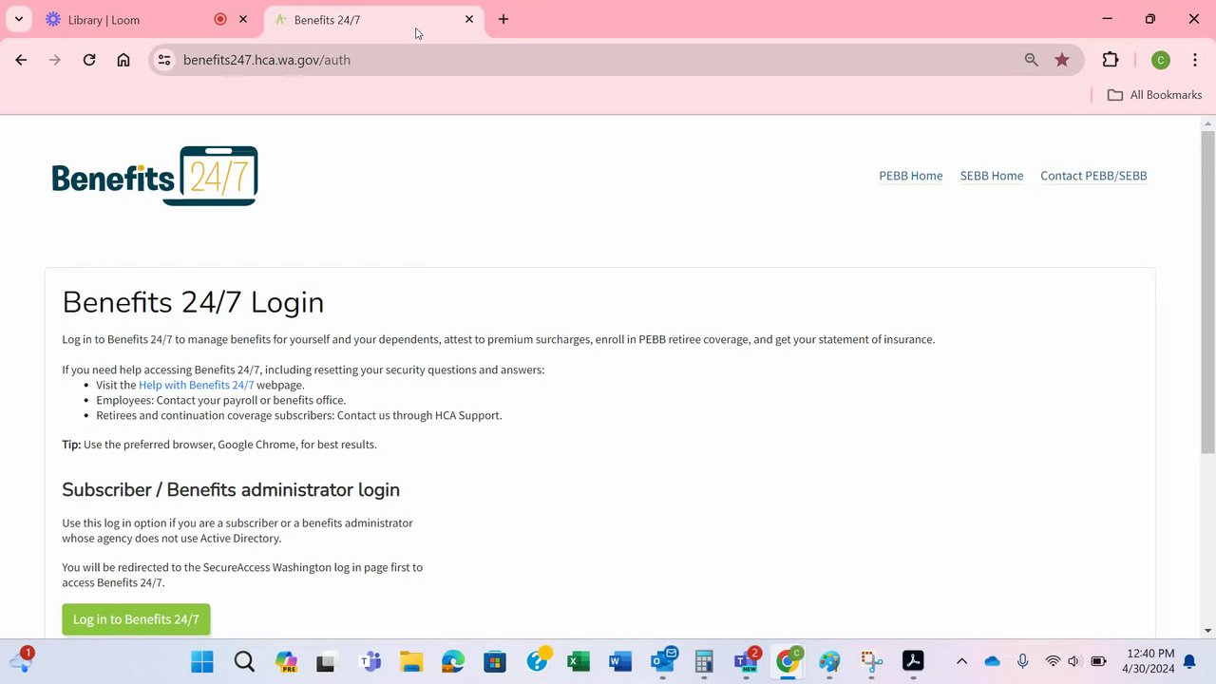Click the zoom magnifier icon in address bar

pos(1031,60)
